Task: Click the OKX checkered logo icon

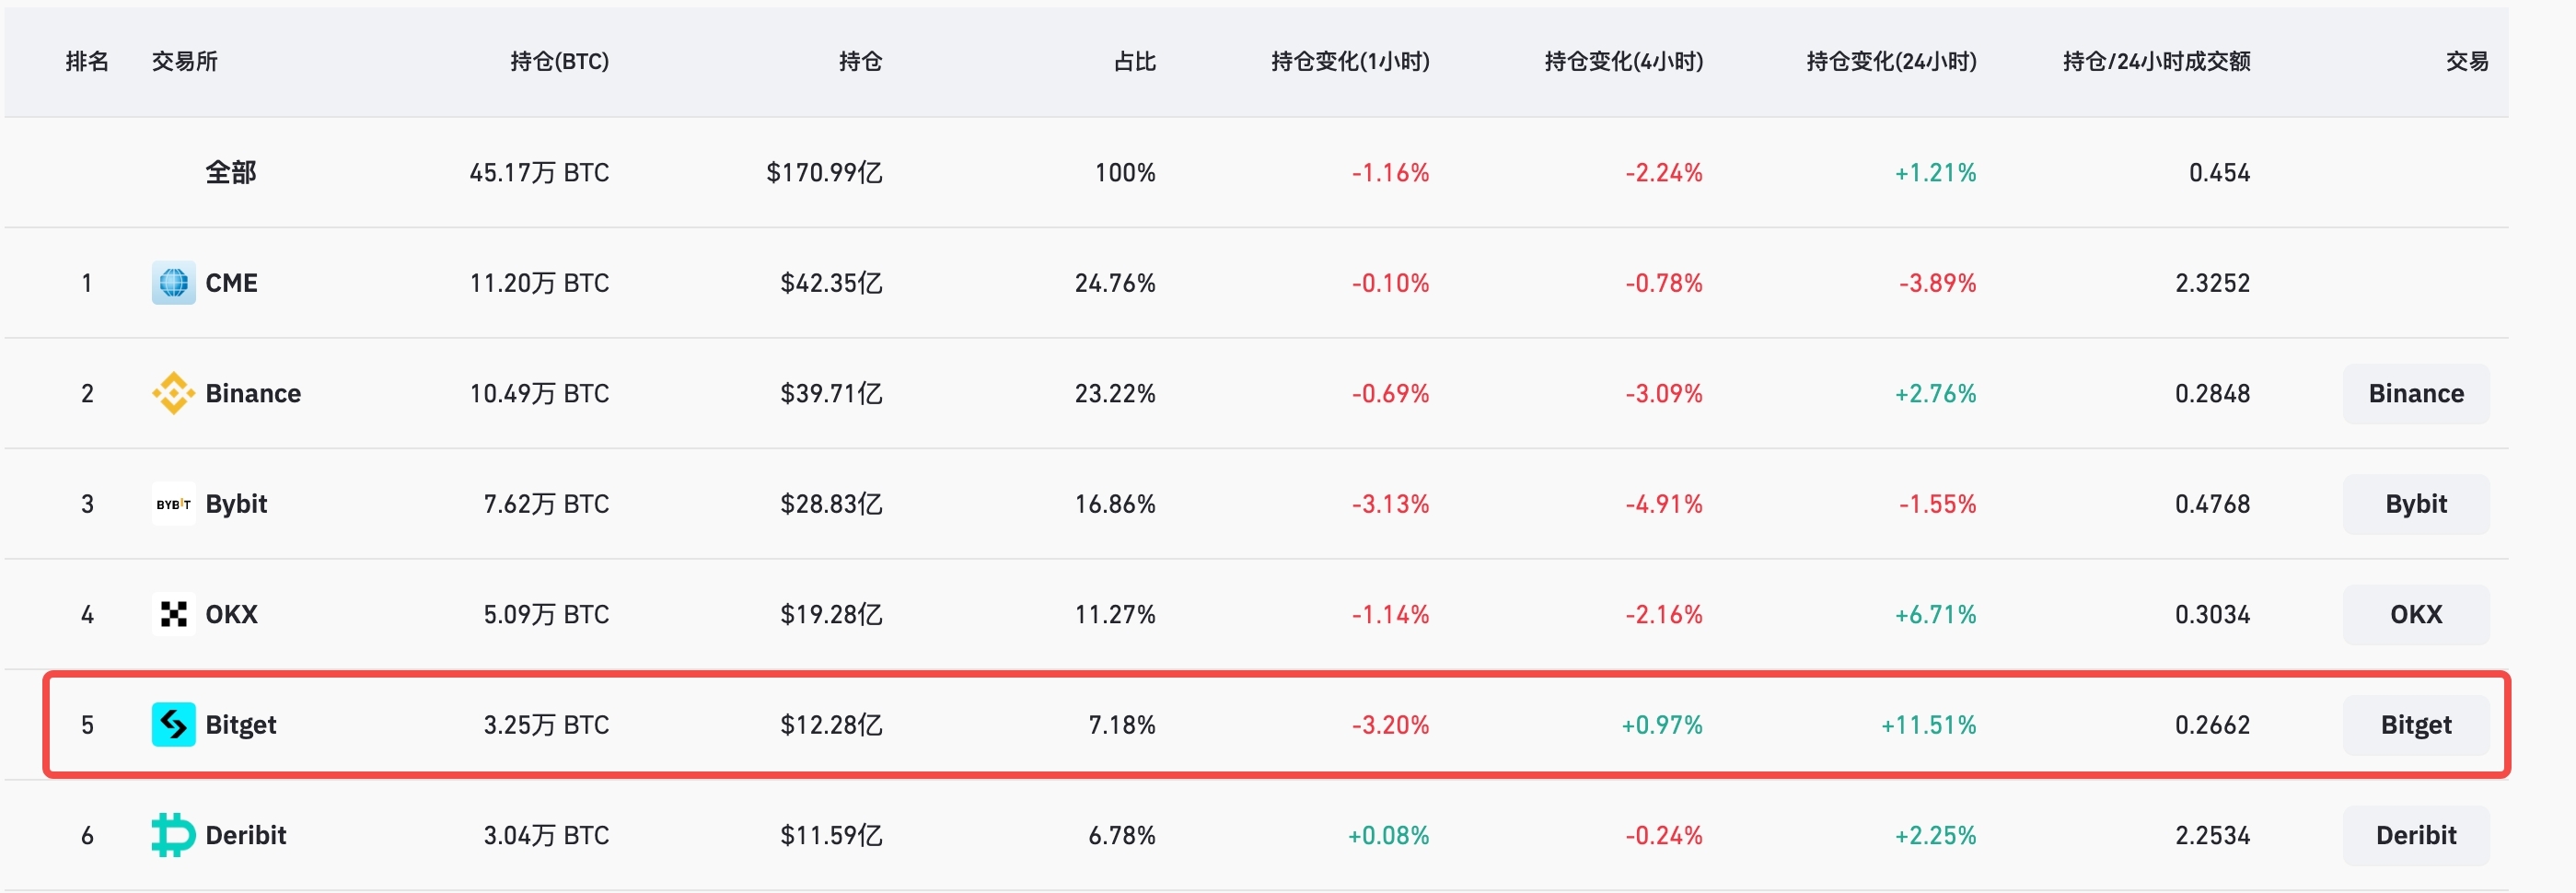Action: pyautogui.click(x=173, y=614)
